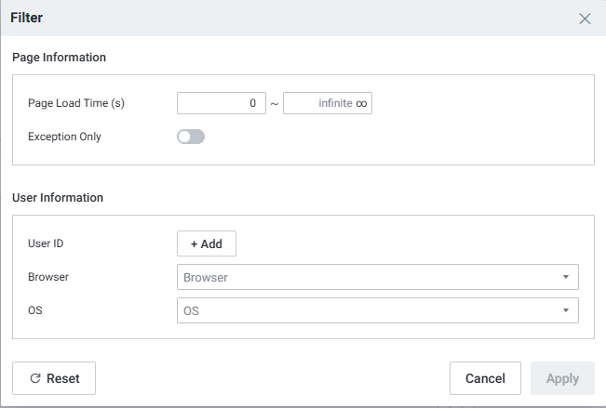Click the OS dropdown arrow
Viewport: 606px width, 408px height.
pyautogui.click(x=565, y=310)
